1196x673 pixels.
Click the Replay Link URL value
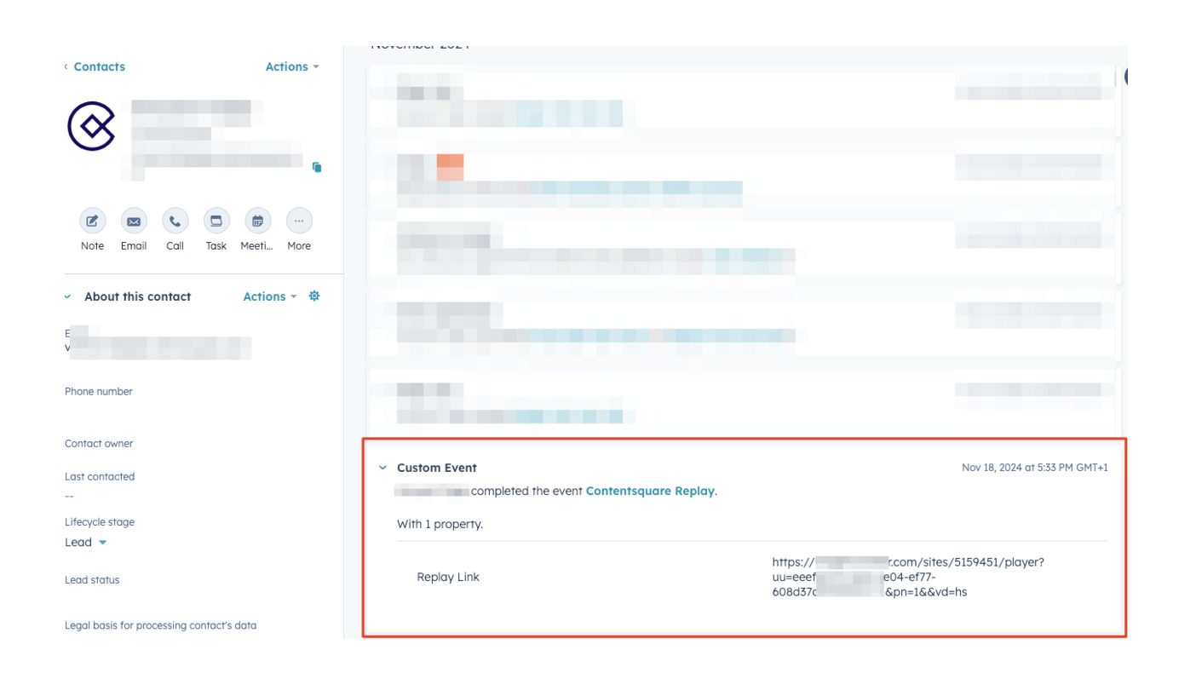click(x=908, y=577)
